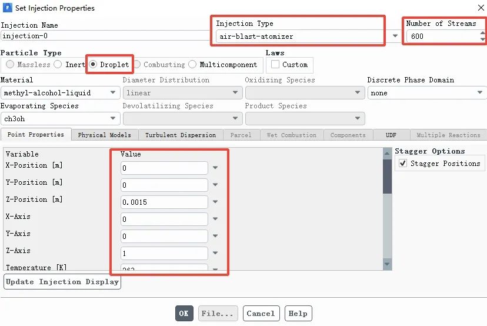Open the Discrete Phase Domain dropdown
This screenshot has height=326, width=487.
(x=479, y=93)
